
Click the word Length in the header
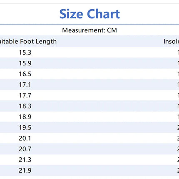(46, 42)
